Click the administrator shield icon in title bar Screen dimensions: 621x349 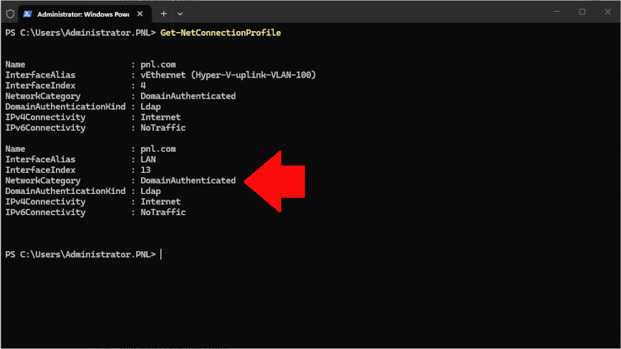10,14
